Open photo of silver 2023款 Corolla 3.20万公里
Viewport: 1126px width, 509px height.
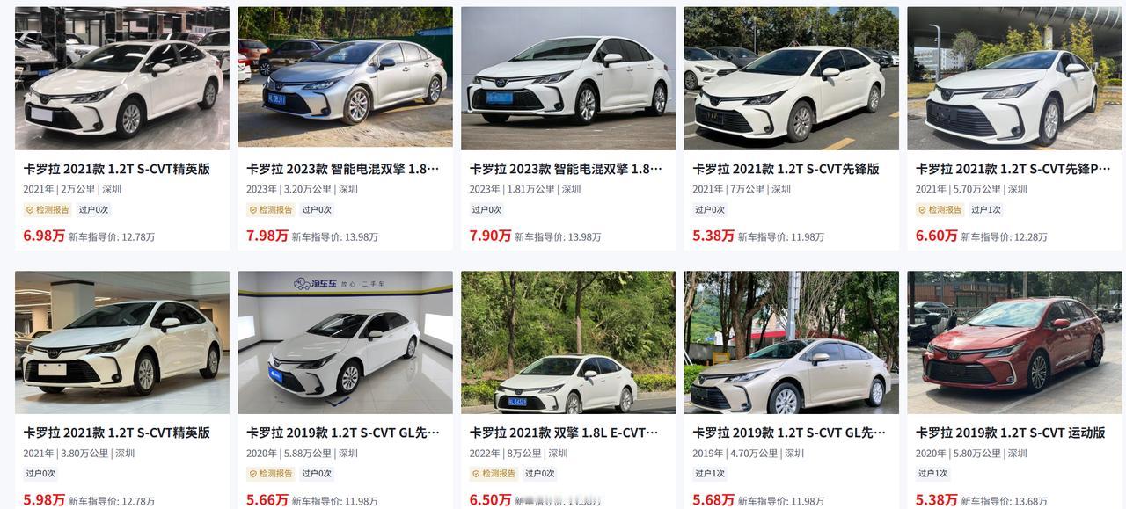(345, 78)
